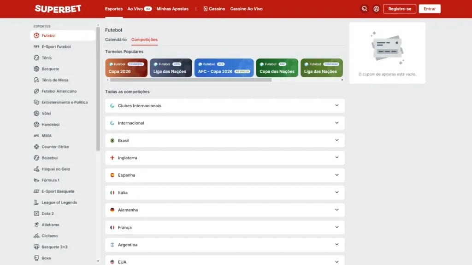This screenshot has height=265, width=472.
Task: Expand the Clubes Internacionais competition list
Action: pos(224,106)
